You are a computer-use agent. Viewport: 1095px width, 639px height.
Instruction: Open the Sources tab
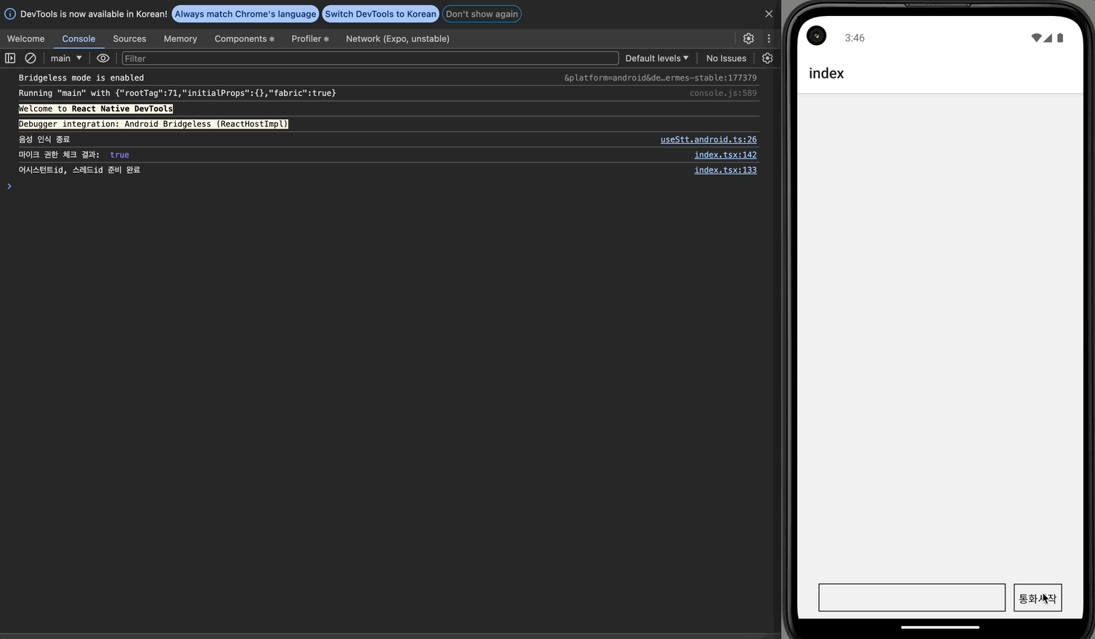click(129, 38)
